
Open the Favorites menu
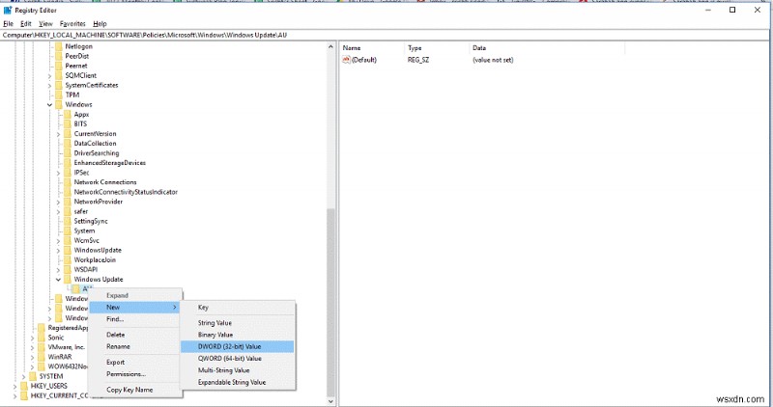[72, 23]
